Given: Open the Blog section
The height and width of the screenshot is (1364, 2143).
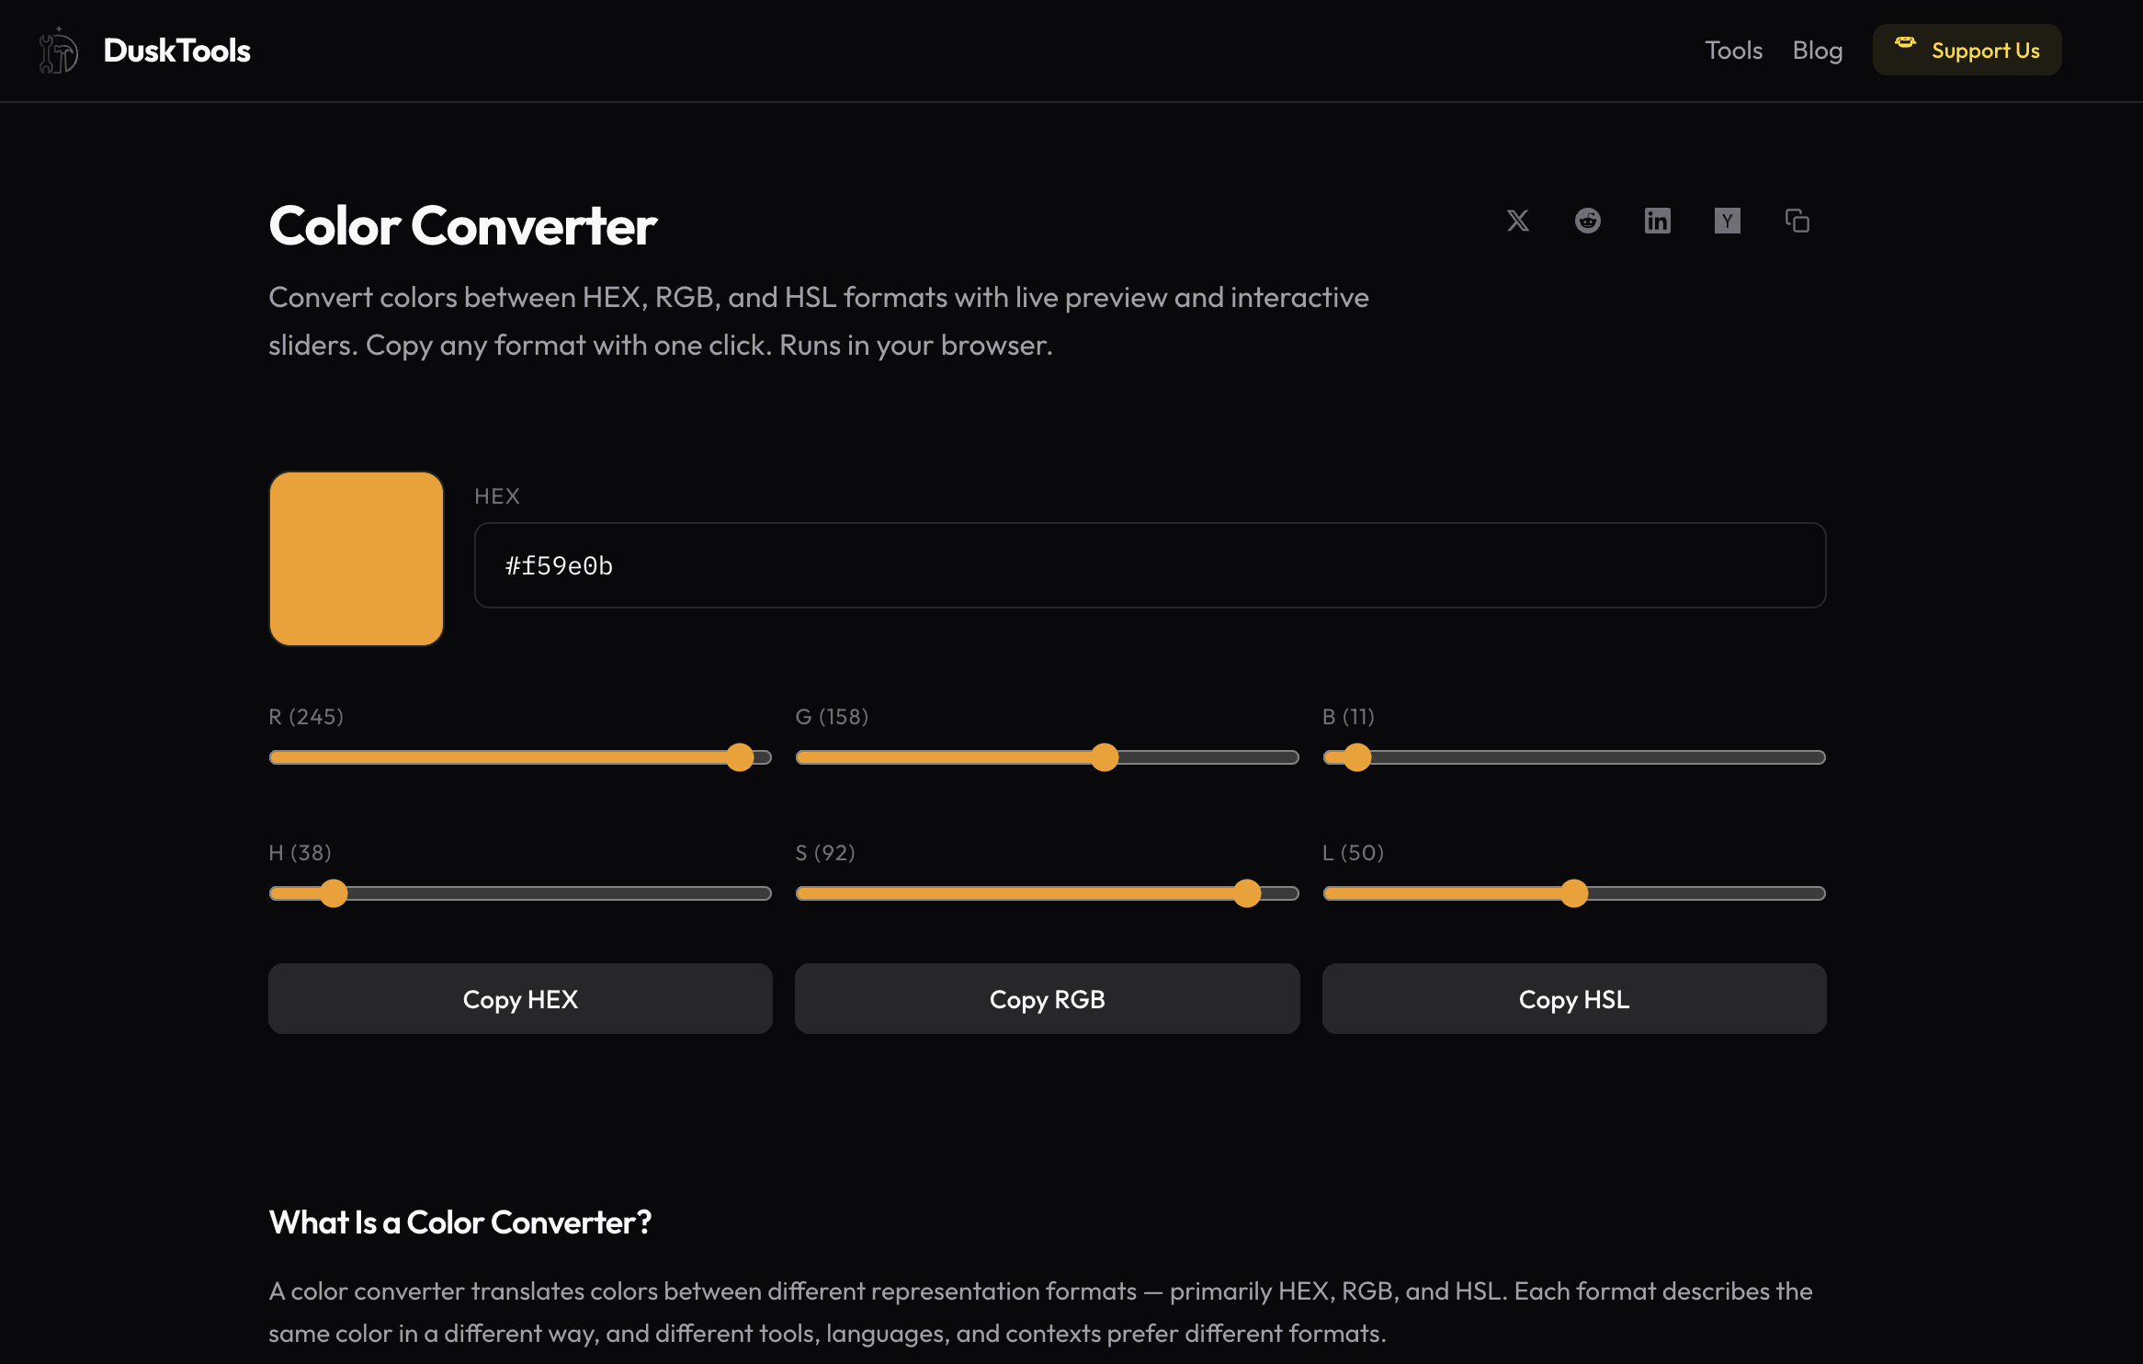Looking at the screenshot, I should 1817,51.
